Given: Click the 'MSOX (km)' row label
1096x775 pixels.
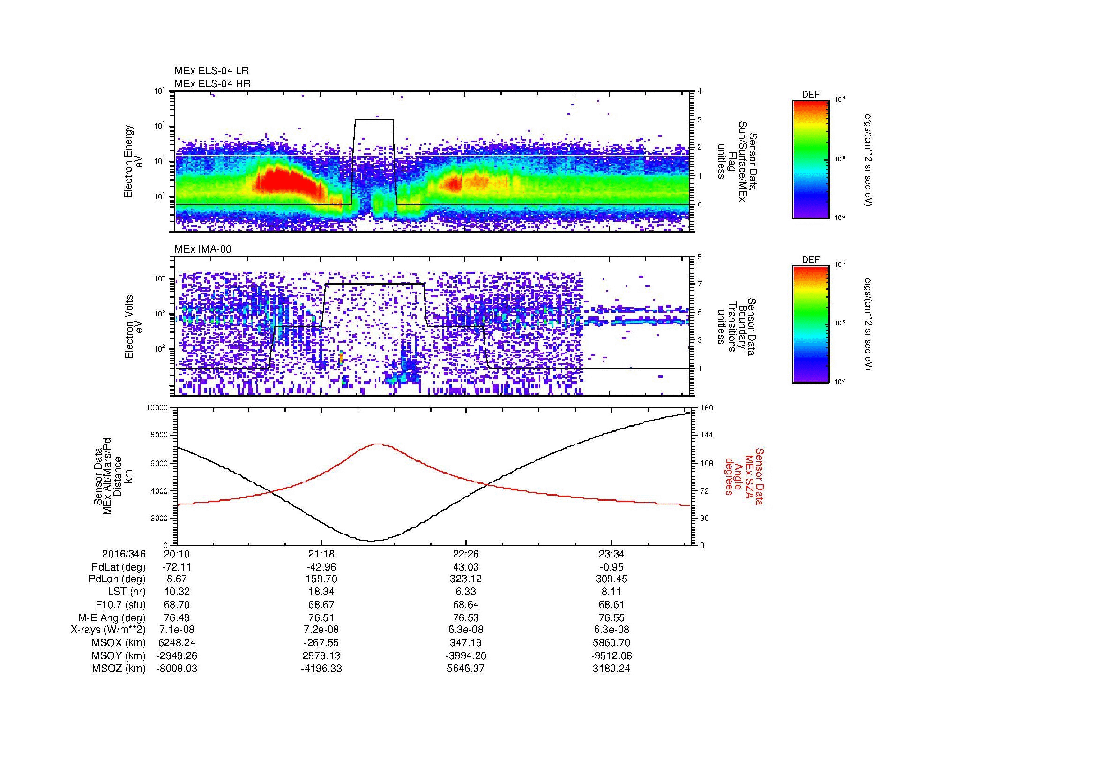Looking at the screenshot, I should coord(119,643).
